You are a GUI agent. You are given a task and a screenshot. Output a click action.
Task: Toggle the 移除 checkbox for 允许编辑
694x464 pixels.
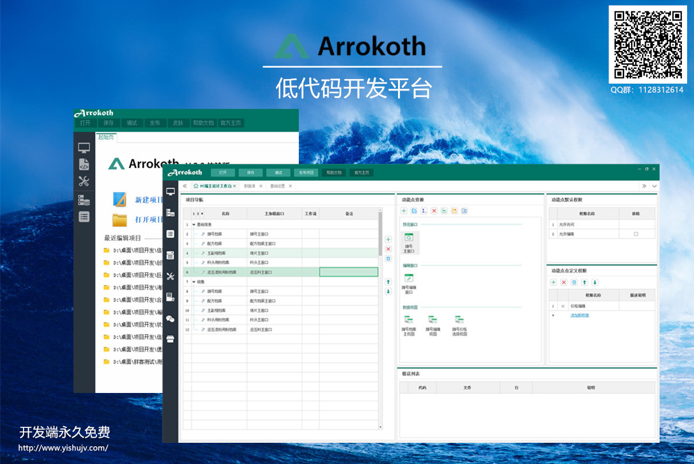click(635, 234)
